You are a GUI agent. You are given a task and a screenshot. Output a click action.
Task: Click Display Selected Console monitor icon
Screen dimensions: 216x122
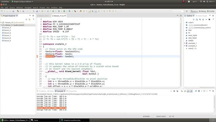click(199, 91)
